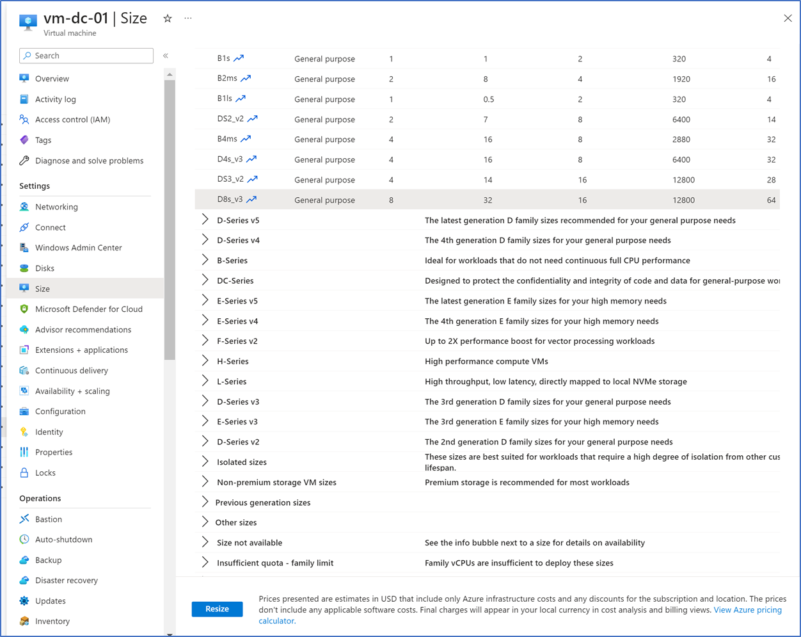
Task: Go to Disks in the sidebar
Action: point(85,268)
